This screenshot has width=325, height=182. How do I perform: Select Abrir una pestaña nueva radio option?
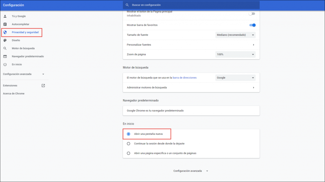click(129, 134)
